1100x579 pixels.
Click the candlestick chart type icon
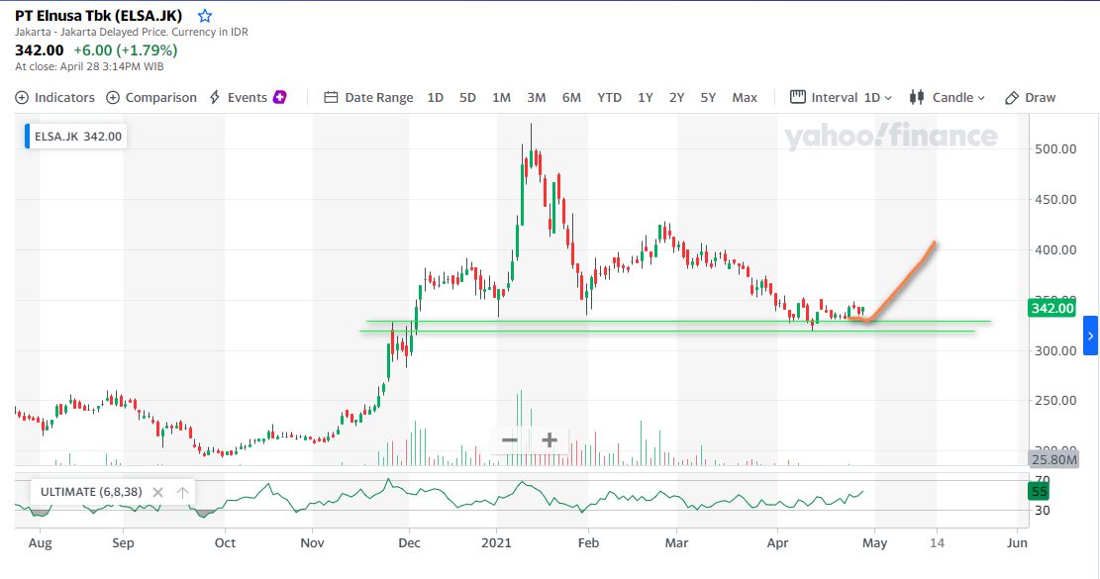(916, 97)
